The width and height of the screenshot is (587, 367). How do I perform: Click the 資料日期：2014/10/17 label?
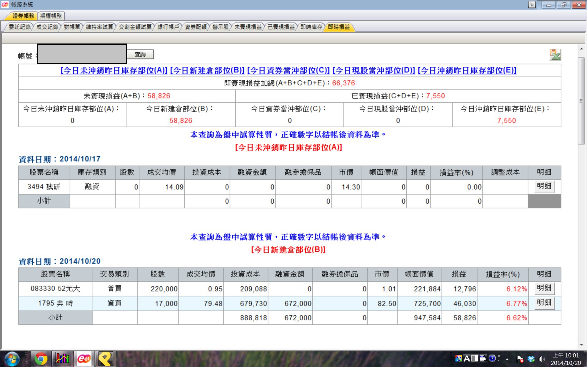click(x=60, y=159)
